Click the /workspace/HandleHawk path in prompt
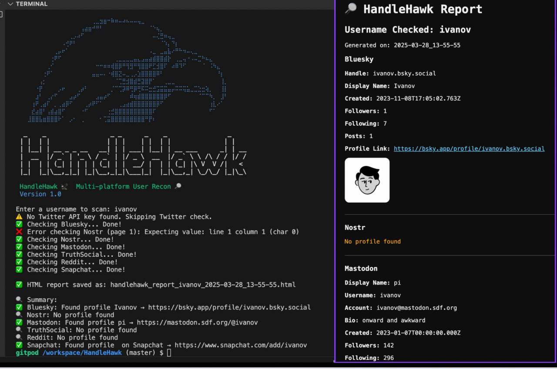This screenshot has width=557, height=369. (82, 352)
